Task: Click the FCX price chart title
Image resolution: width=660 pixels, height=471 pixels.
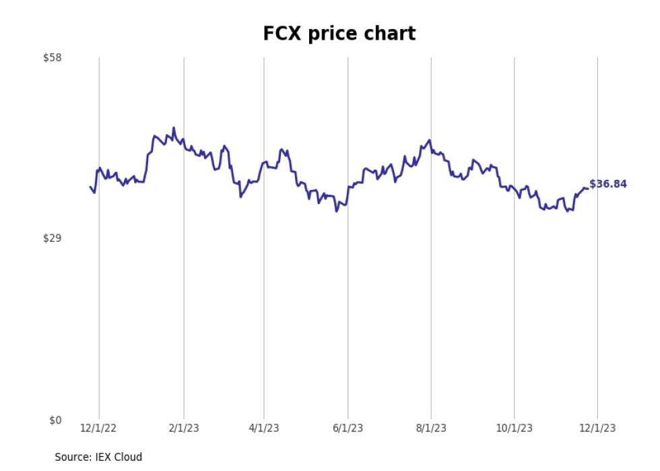Action: [x=339, y=34]
